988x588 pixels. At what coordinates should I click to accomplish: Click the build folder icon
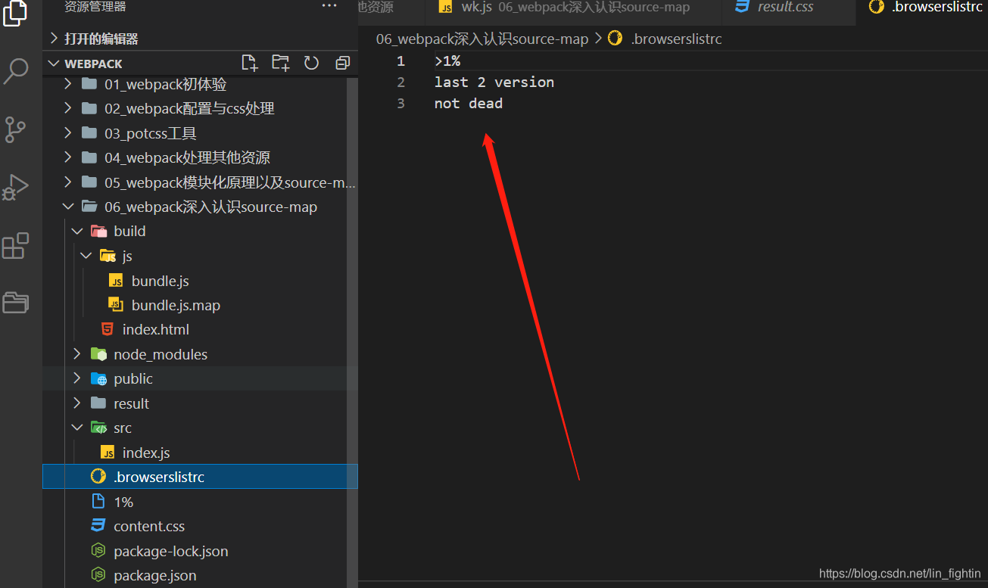[98, 231]
